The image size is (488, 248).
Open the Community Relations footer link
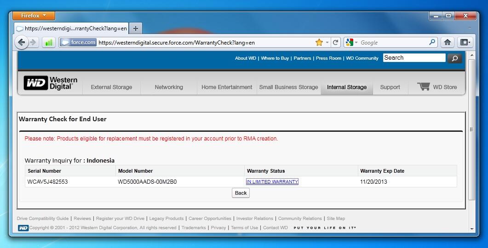click(x=300, y=219)
